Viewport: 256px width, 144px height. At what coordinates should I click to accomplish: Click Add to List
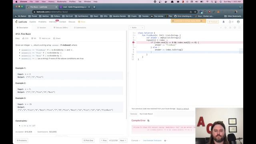point(45,38)
